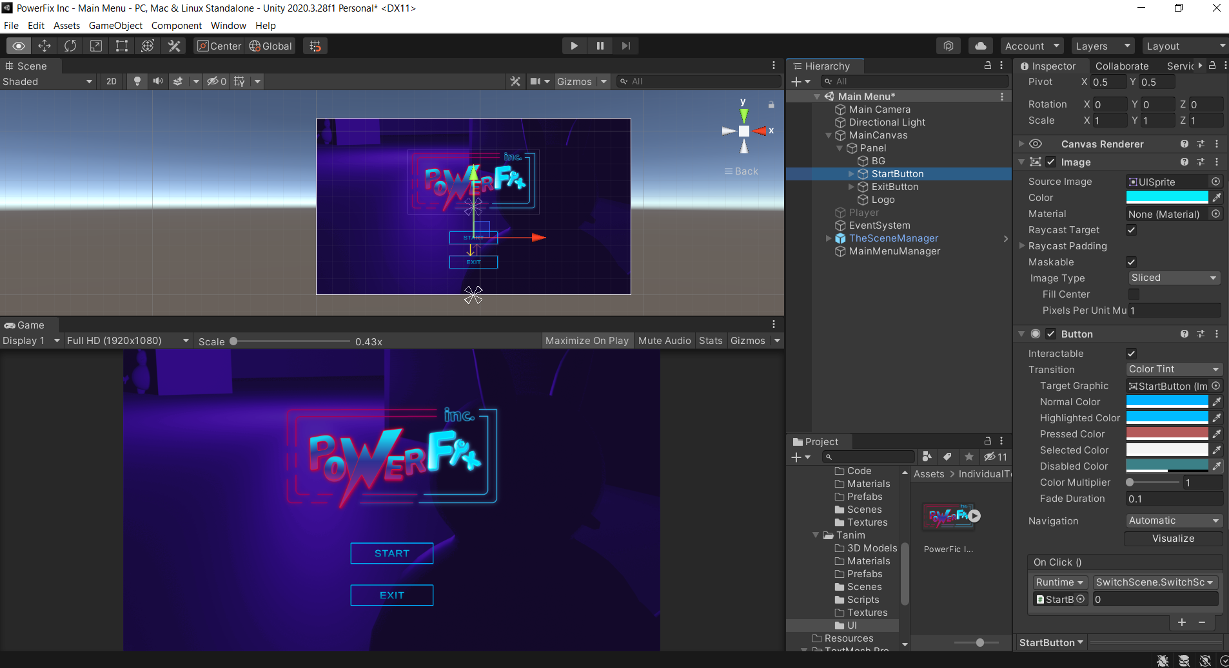Screen dimensions: 1229x668
Task: Expand the ExitButton hierarchy node
Action: tap(851, 187)
